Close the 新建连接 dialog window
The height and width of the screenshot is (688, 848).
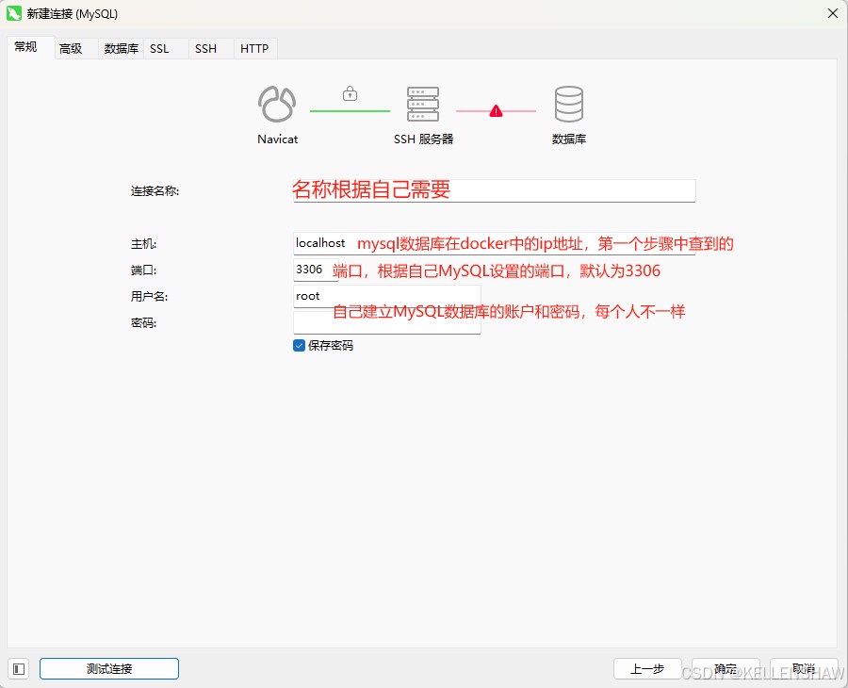click(832, 14)
